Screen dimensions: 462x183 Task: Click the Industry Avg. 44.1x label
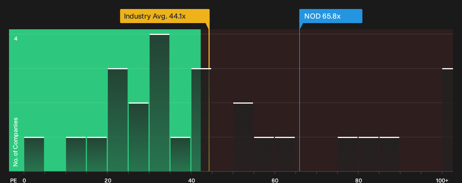165,16
